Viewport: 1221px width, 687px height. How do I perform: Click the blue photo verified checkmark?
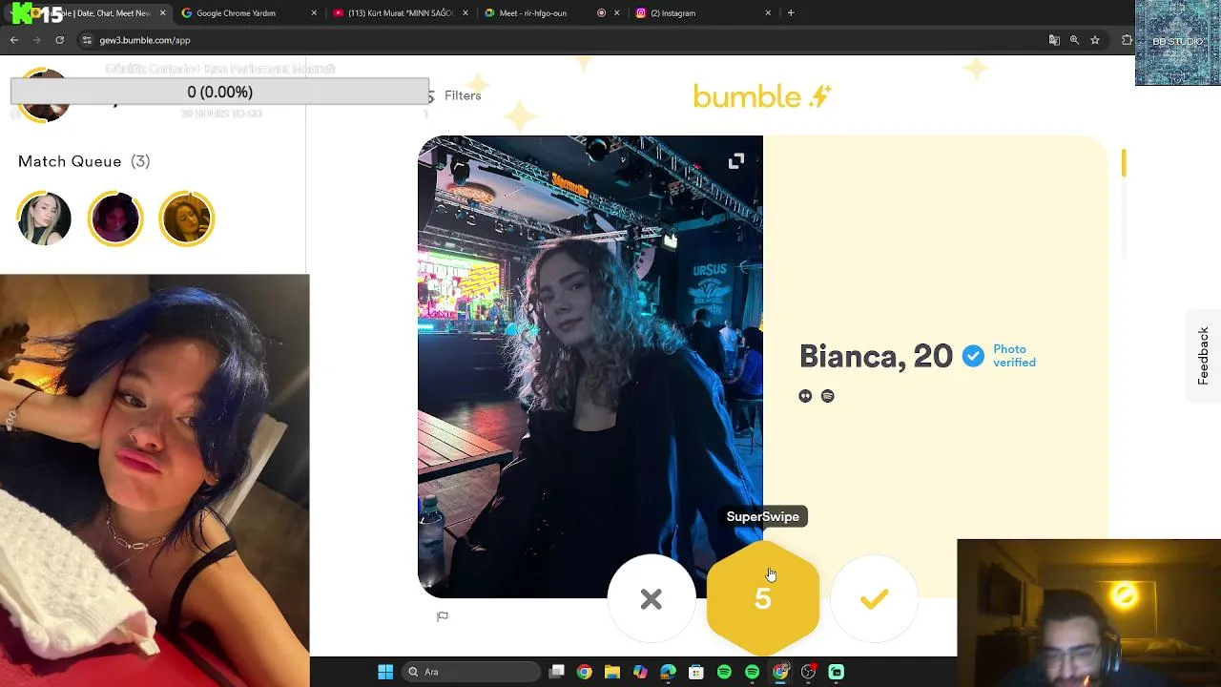click(x=973, y=356)
